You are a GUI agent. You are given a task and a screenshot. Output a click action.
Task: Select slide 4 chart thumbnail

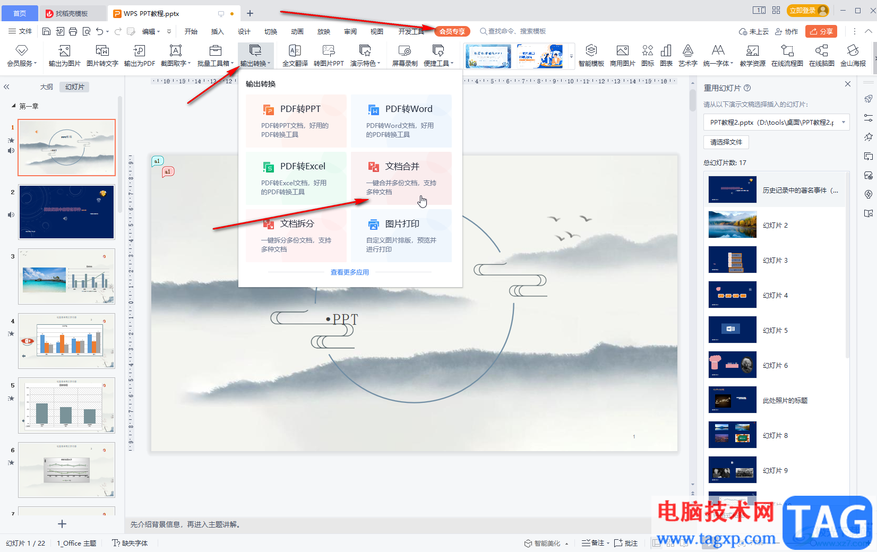coord(67,341)
